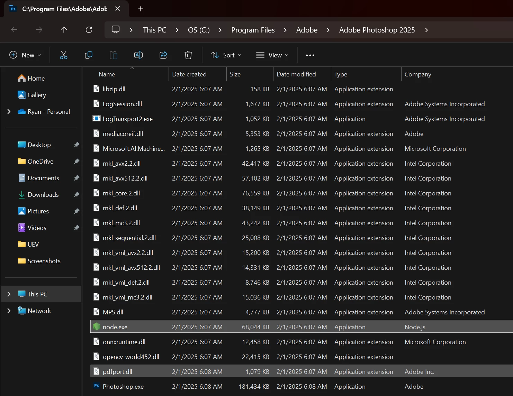Screen dimensions: 513x396
Task: Sort by the Type column header
Action: point(341,74)
